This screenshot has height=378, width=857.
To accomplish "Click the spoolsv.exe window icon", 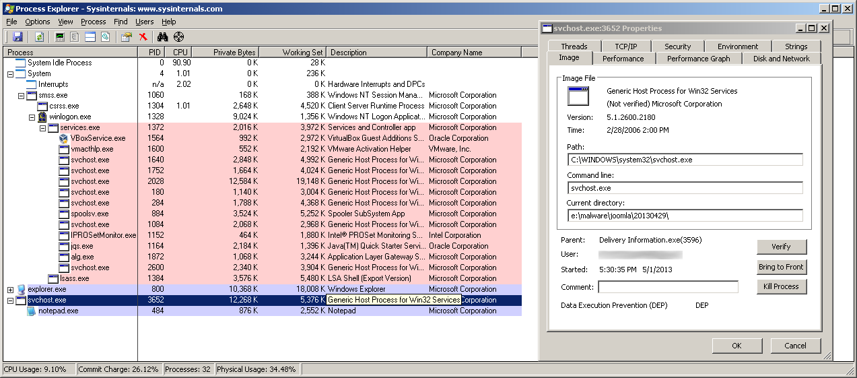I will click(x=64, y=214).
